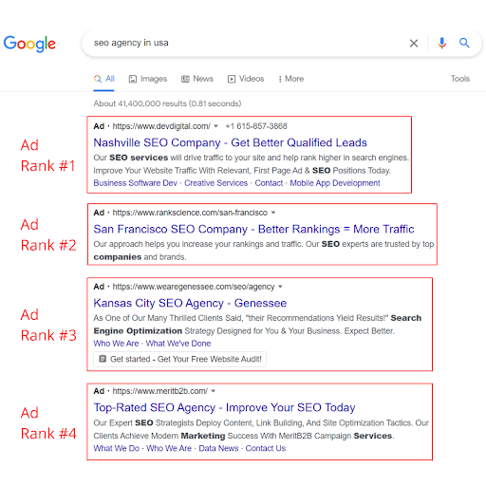
Task: Select the All results tab
Action: click(103, 79)
